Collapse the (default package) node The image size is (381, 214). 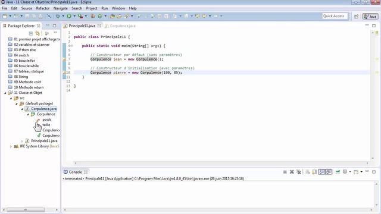point(17,103)
